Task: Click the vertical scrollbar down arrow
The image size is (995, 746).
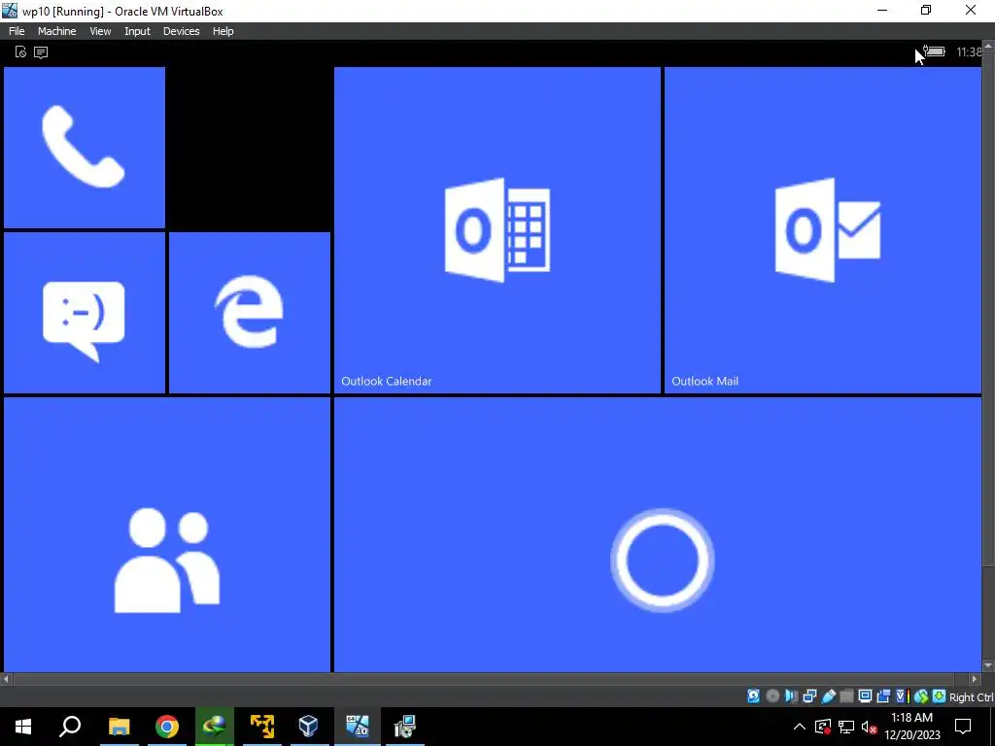Action: click(988, 665)
